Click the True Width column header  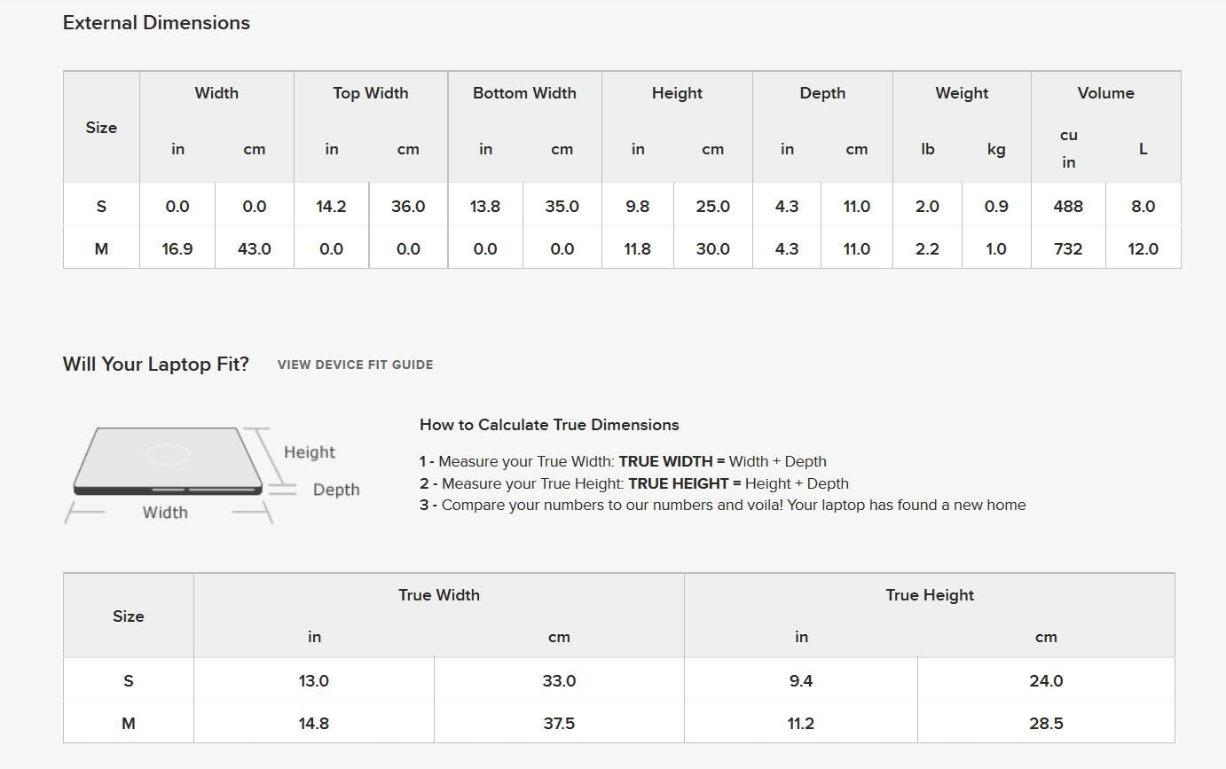point(438,595)
